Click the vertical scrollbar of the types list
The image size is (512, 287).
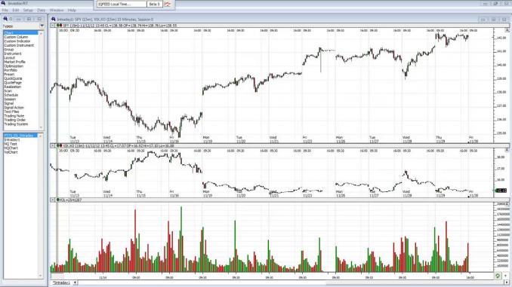pyautogui.click(x=41, y=80)
